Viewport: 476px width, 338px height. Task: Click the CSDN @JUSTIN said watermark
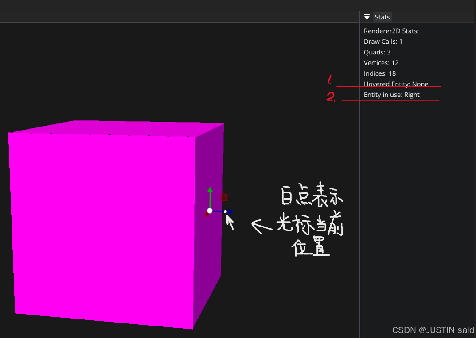coord(433,330)
